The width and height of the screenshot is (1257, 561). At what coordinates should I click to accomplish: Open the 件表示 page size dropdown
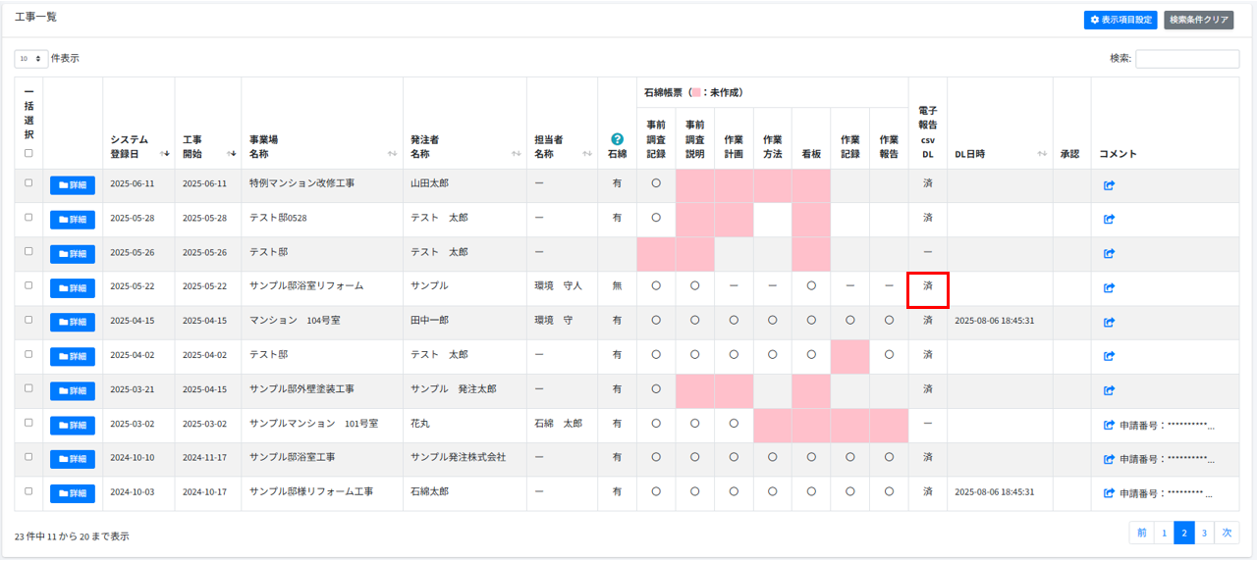30,59
